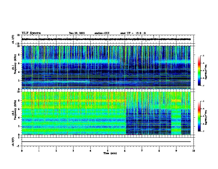Click the "8" kHz tick of ch.2 spectrogram
The width and height of the screenshot is (218, 169).
[x=19, y=101]
